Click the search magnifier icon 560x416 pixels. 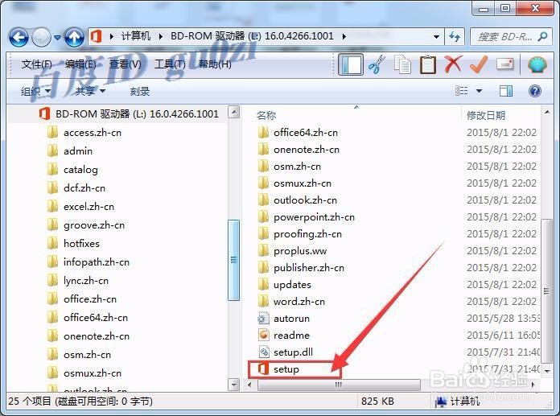[x=542, y=36]
